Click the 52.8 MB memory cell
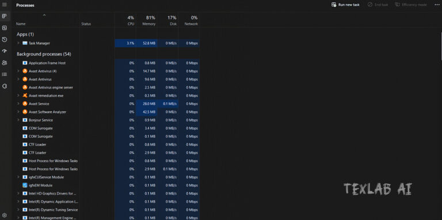 click(147, 43)
